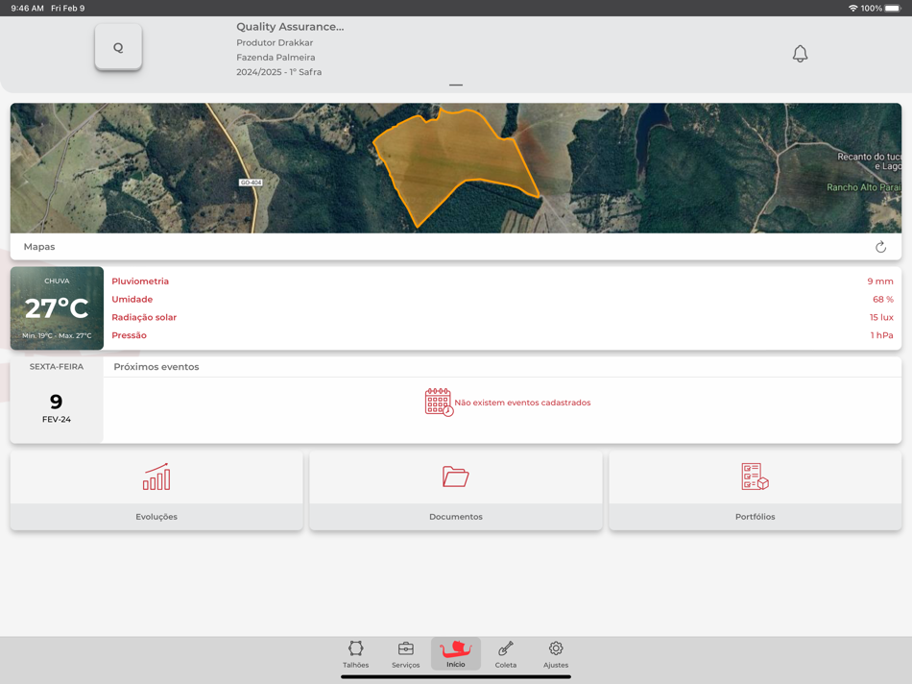Tap Produtor Drakkar text
The image size is (912, 684).
point(275,42)
